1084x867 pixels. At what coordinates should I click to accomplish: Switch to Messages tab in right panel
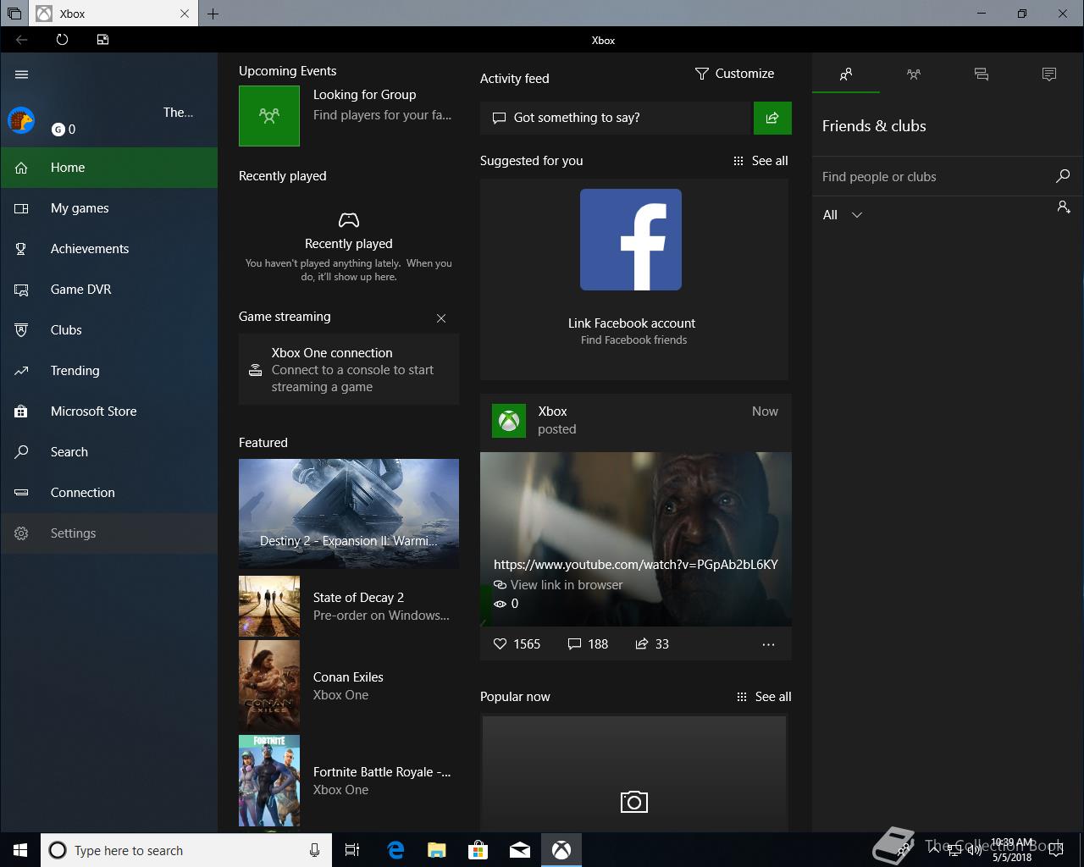click(x=982, y=75)
